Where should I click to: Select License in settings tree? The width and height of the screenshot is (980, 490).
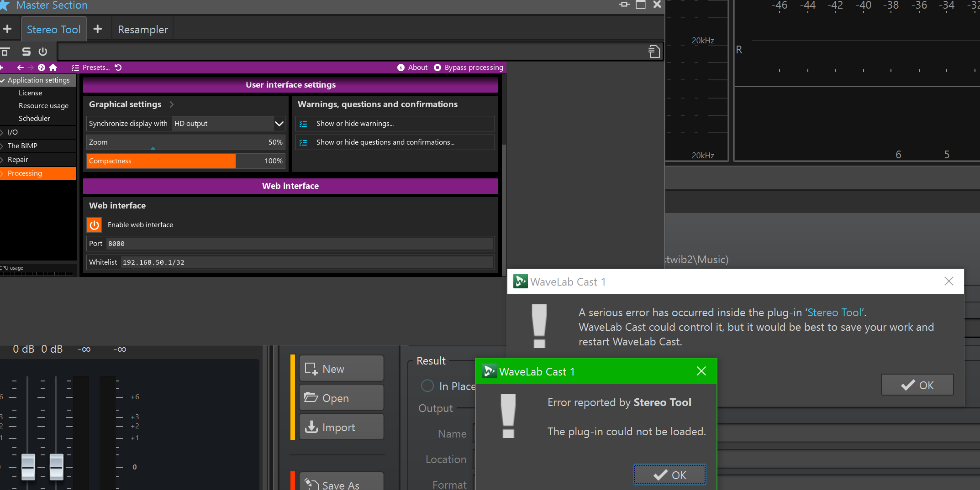pos(30,93)
